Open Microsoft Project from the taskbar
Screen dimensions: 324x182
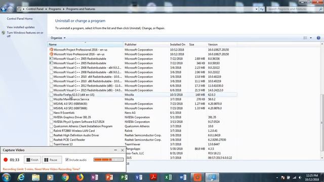point(124,177)
